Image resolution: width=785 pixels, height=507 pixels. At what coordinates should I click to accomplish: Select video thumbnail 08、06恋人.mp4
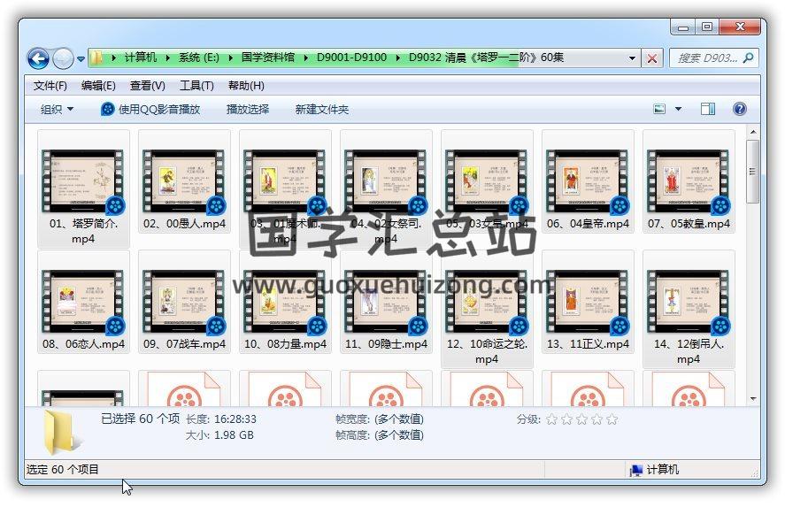83,302
